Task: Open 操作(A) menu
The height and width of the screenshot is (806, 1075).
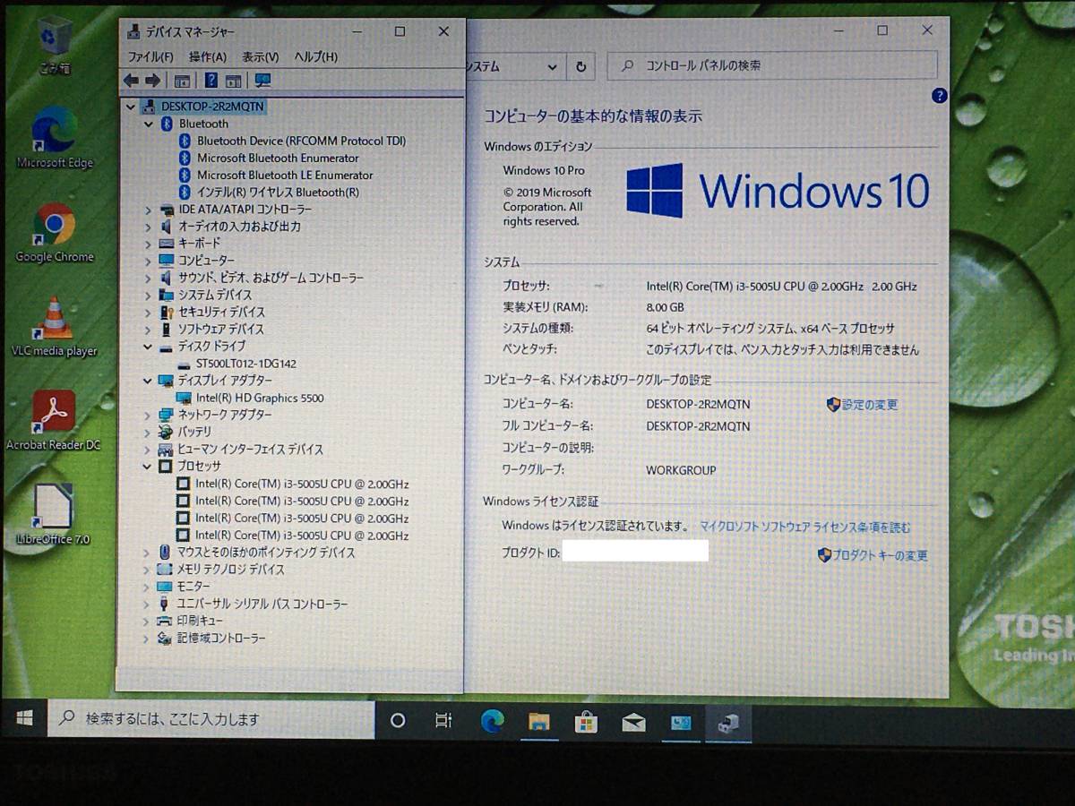Action: pos(207,56)
